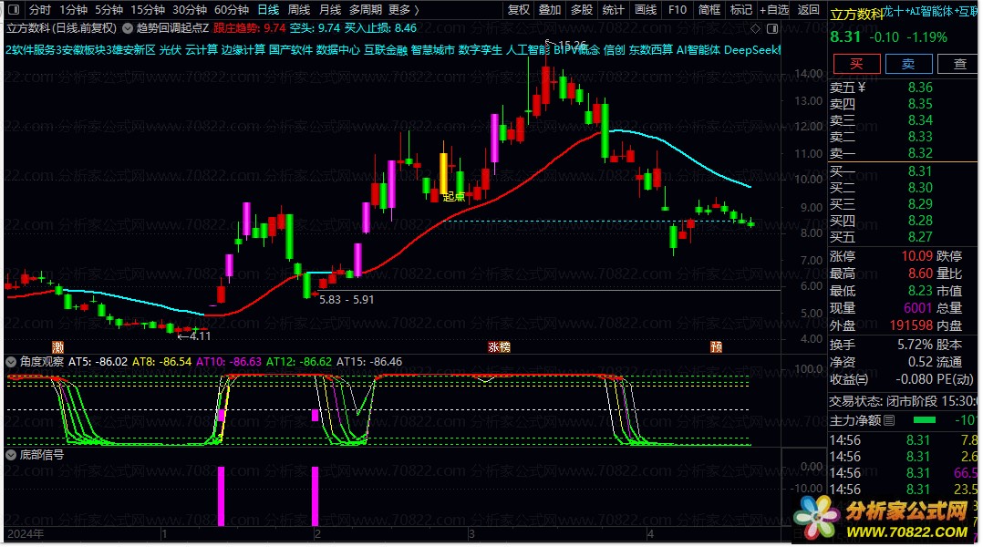Click the 涨停 value 10.09
The image size is (983, 547).
[x=917, y=256]
